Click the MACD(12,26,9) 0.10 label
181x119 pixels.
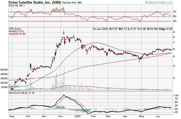click(21, 93)
